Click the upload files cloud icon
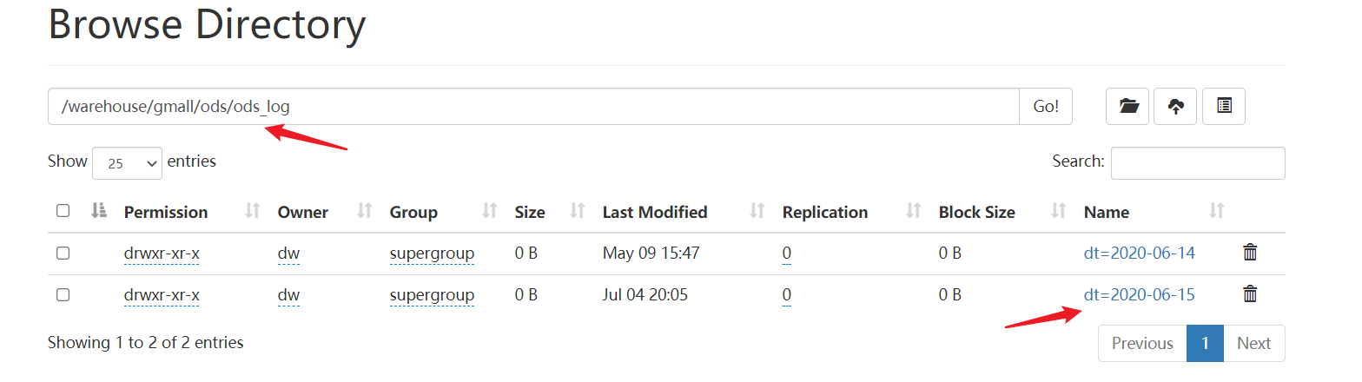The height and width of the screenshot is (382, 1362). (x=1175, y=107)
